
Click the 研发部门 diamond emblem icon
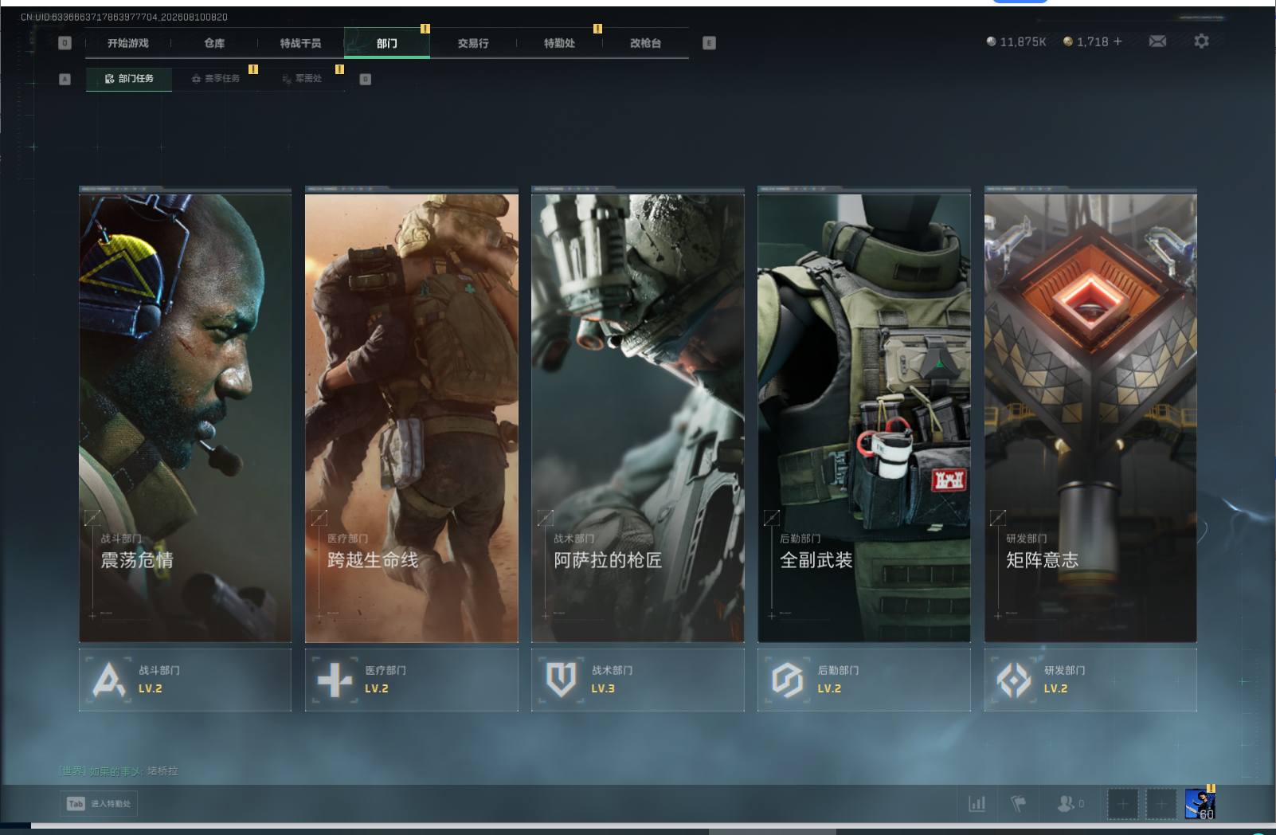1014,680
